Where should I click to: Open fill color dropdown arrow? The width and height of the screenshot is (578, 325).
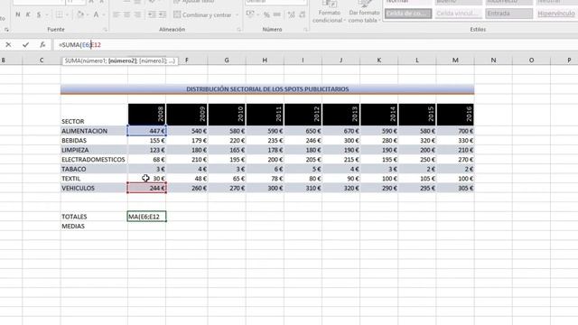tap(88, 15)
